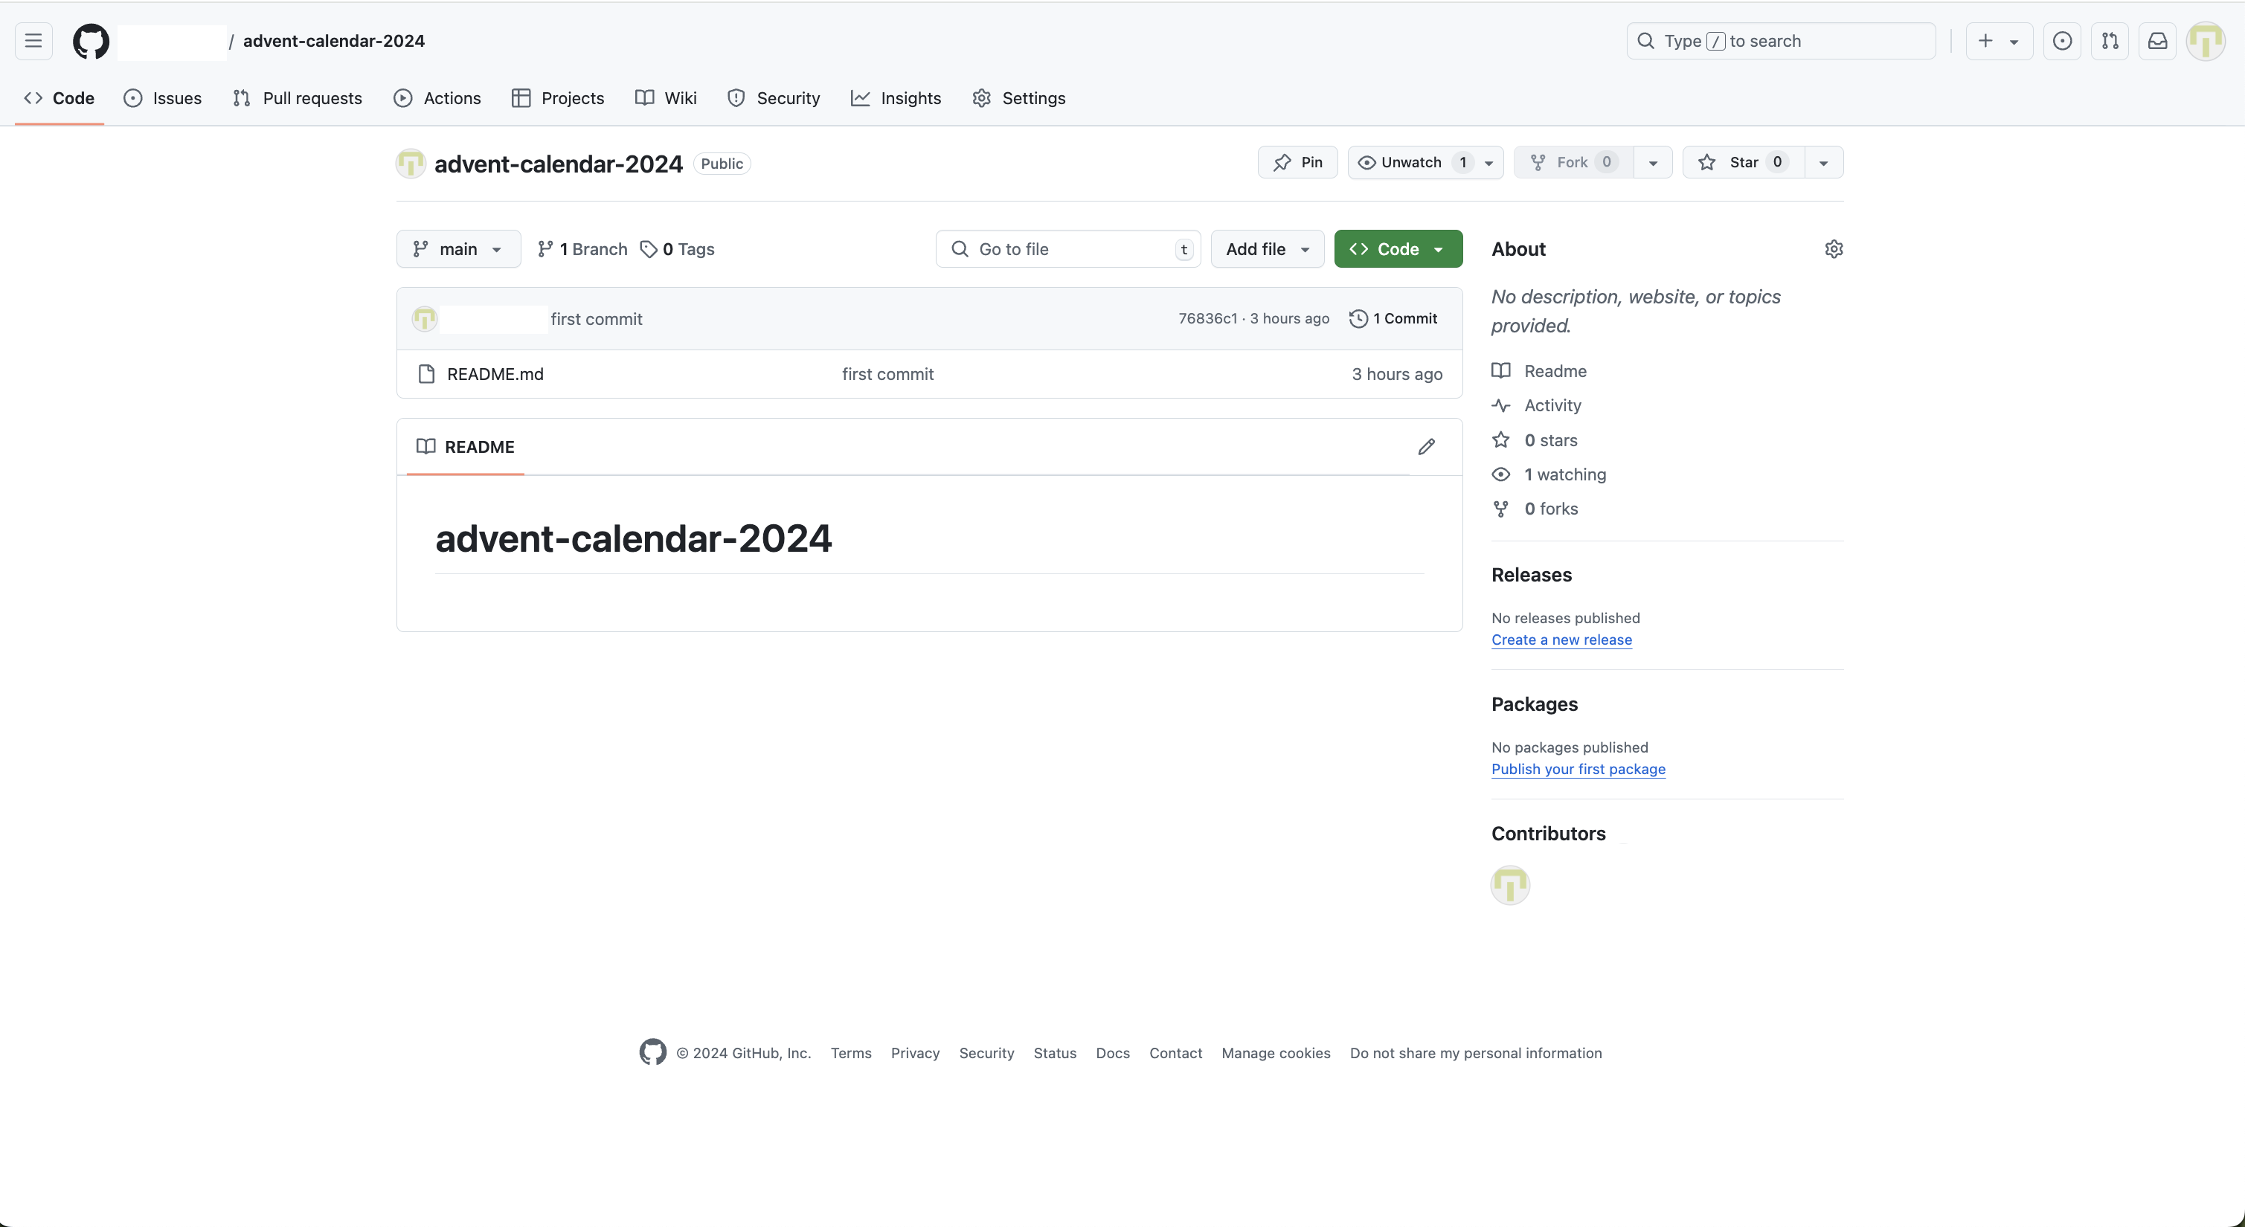
Task: Open About settings with the gear icon
Action: coord(1834,249)
